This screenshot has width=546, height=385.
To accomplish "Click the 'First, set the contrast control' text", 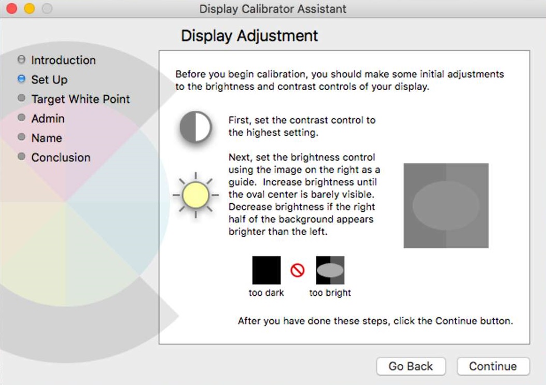I will point(302,126).
